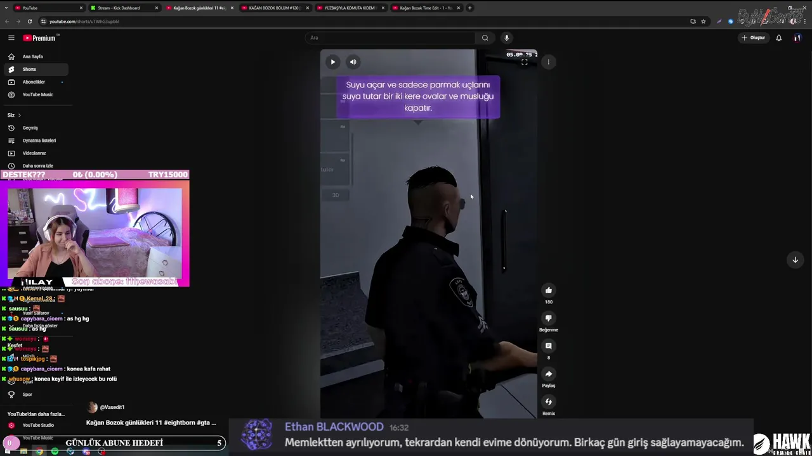Open Spor in sidebar
812x456 pixels.
point(35,395)
